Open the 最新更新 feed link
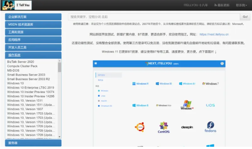Viewport: 252px width, 149px height. [x=222, y=5]
